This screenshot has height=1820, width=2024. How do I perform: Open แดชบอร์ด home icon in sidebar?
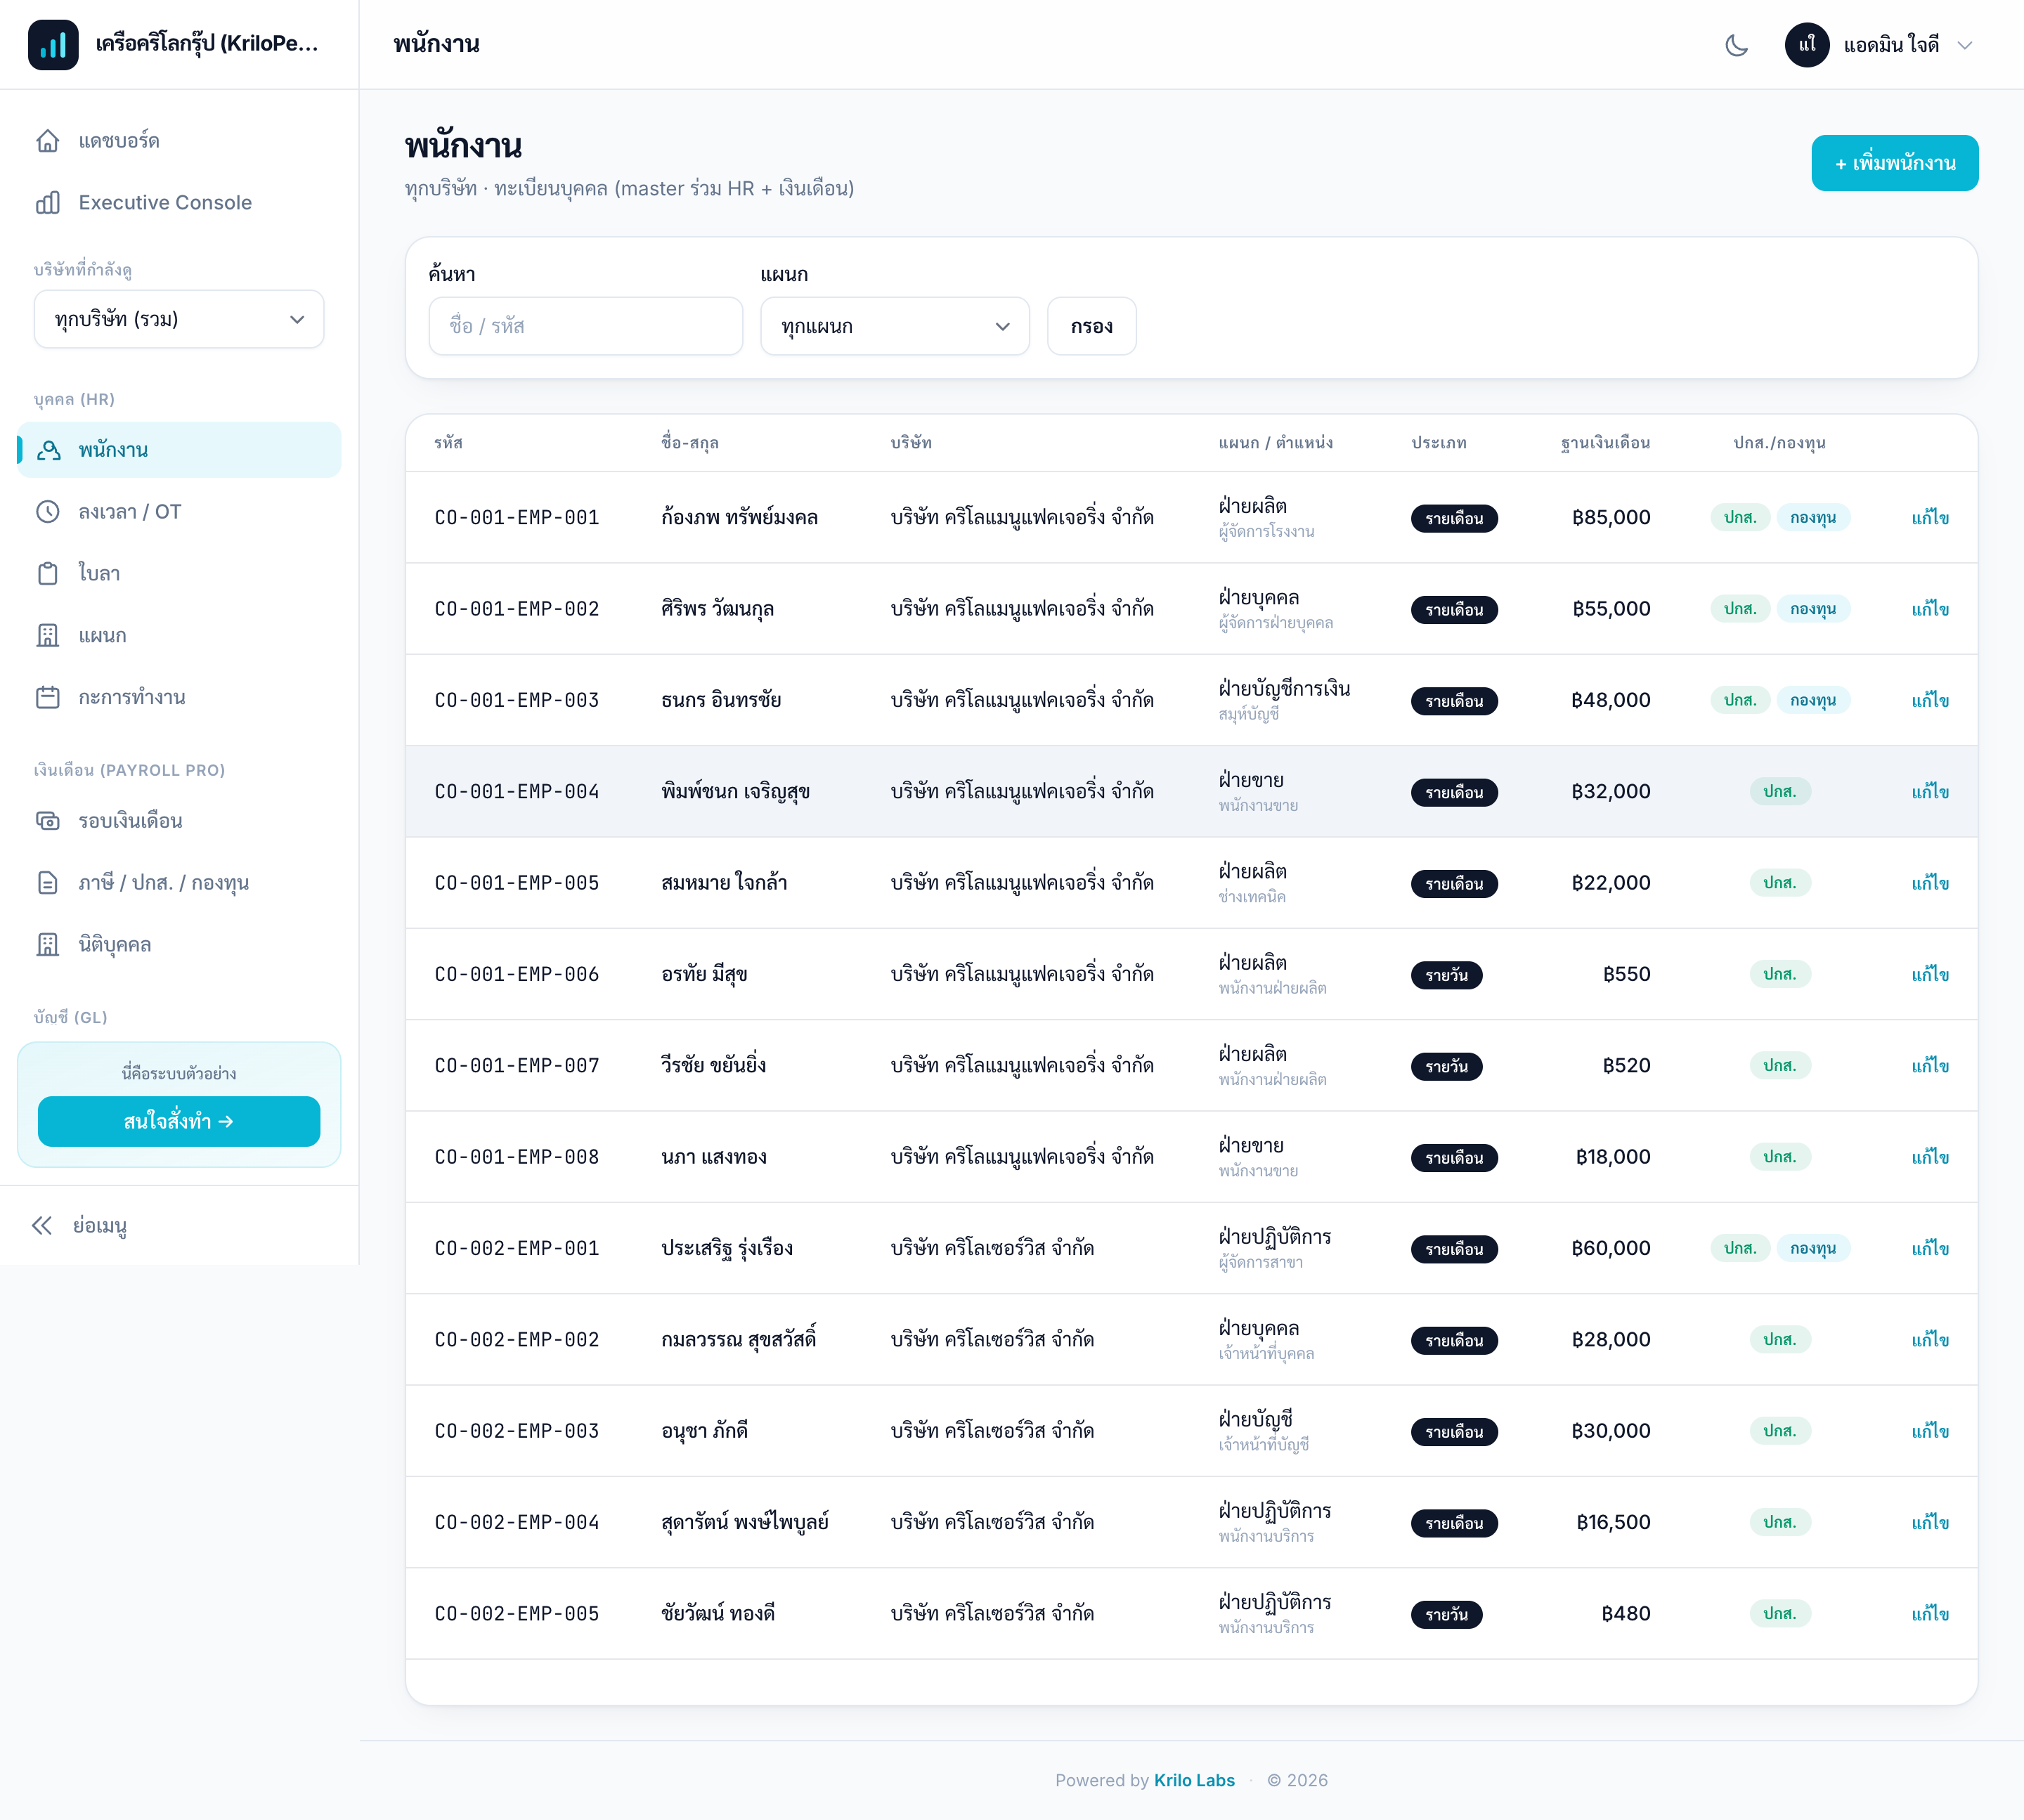tap(48, 141)
